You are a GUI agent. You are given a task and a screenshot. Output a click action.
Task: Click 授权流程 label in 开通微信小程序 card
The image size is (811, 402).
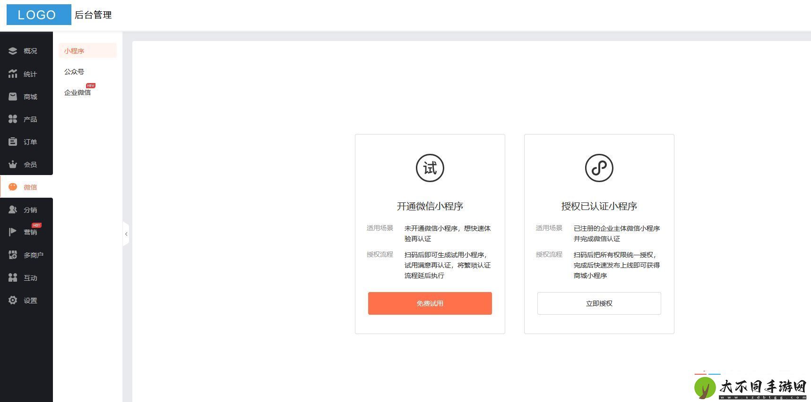[380, 254]
